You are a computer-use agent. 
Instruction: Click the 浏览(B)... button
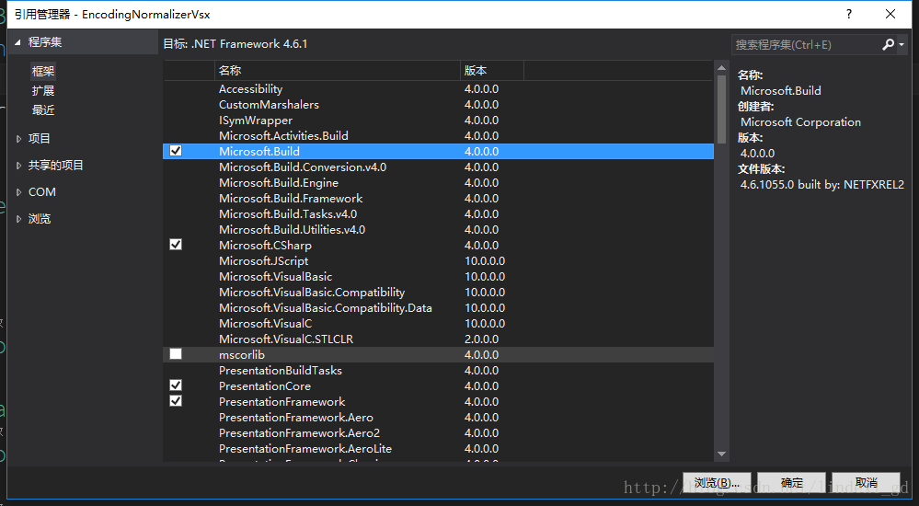tap(717, 483)
